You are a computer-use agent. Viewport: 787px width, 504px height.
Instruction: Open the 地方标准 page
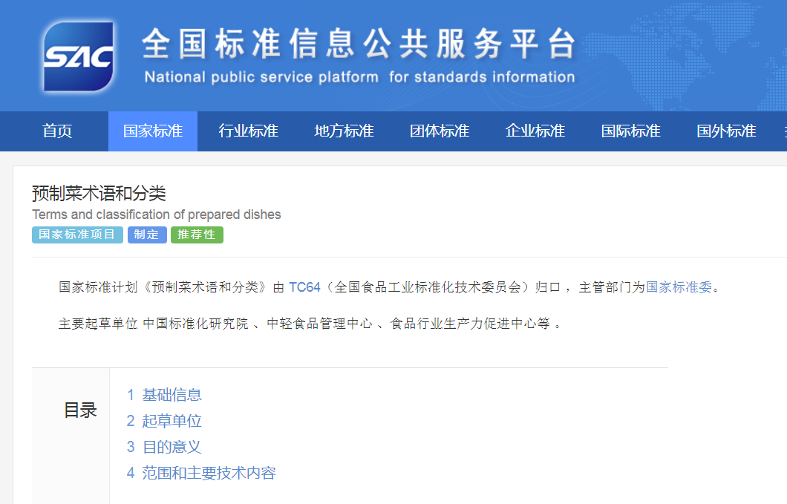(x=343, y=131)
